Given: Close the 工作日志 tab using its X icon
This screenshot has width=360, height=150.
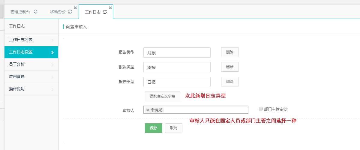Looking at the screenshot, I should coord(110,7).
